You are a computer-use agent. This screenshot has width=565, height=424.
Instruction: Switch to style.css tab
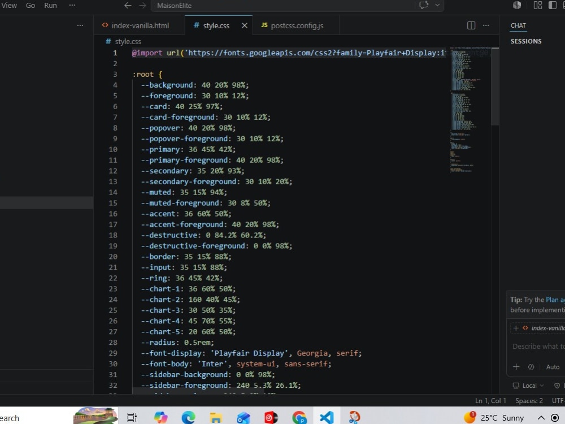tap(215, 25)
